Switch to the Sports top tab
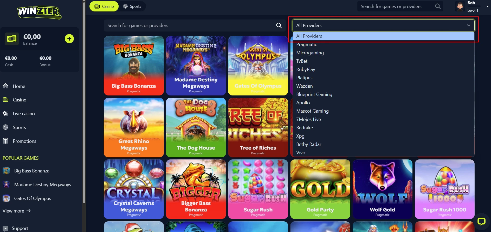 (132, 6)
